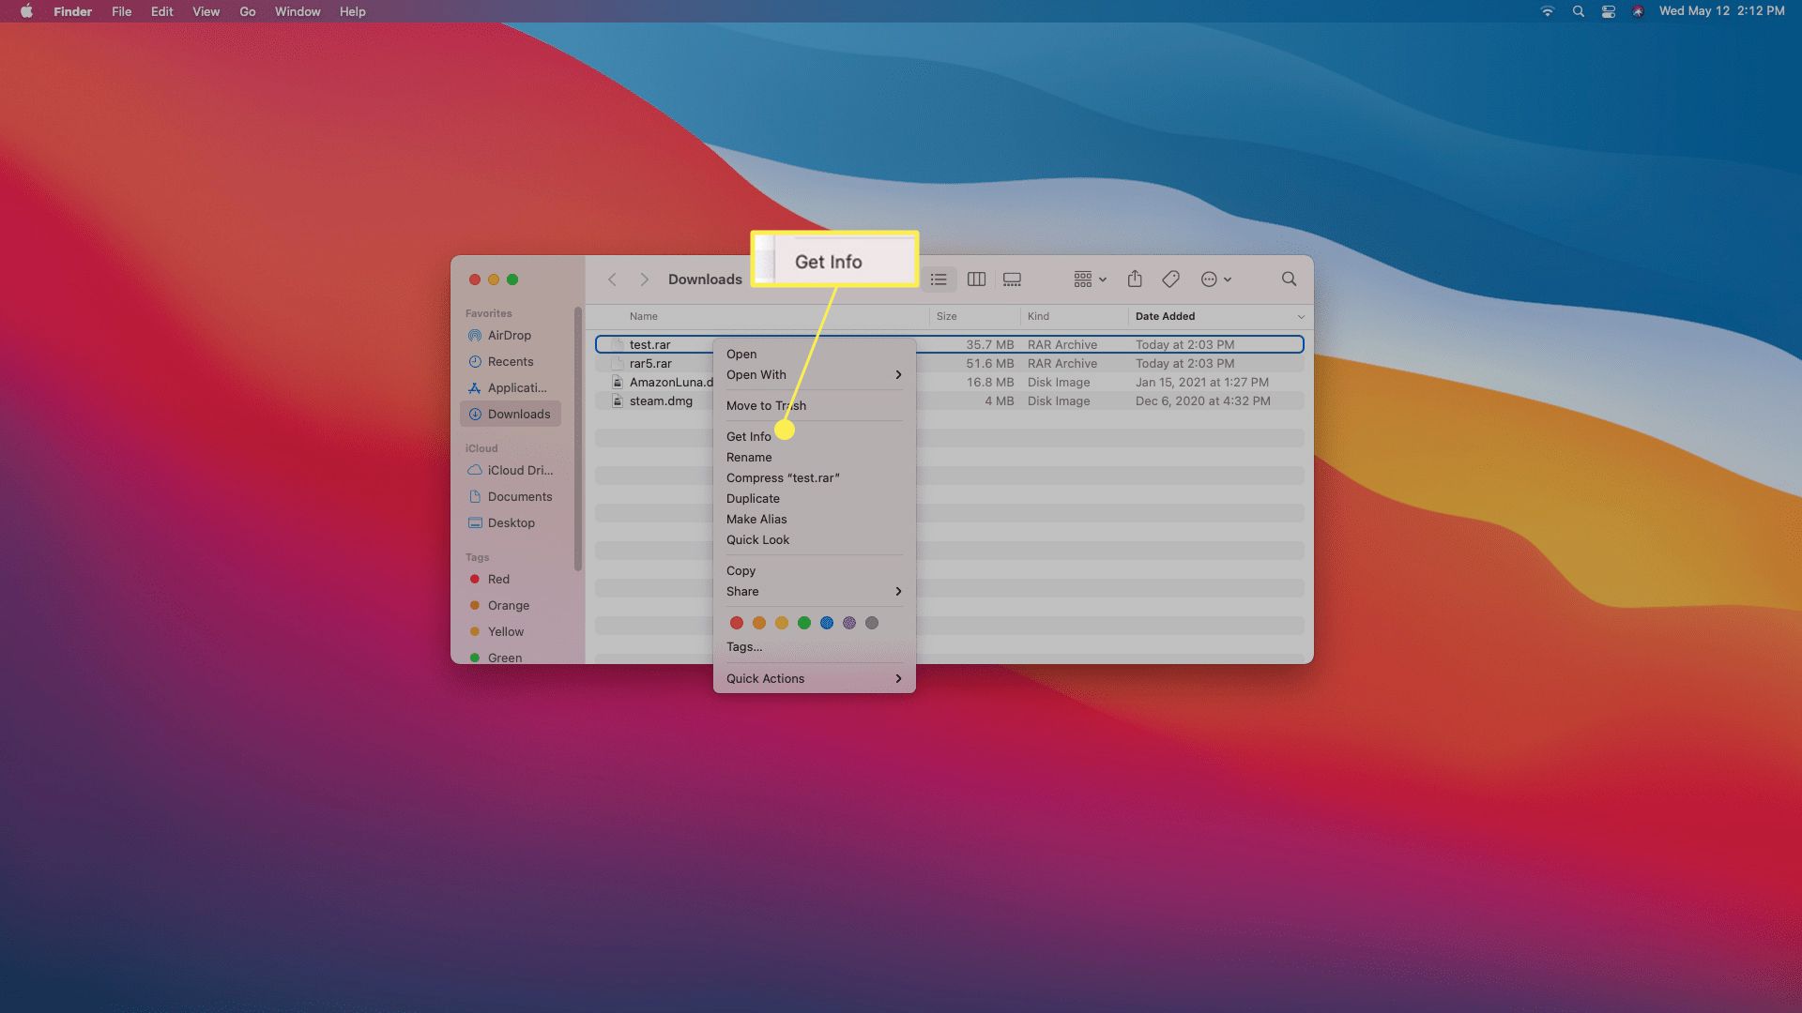1802x1013 pixels.
Task: Select Downloads from sidebar
Action: 519,413
